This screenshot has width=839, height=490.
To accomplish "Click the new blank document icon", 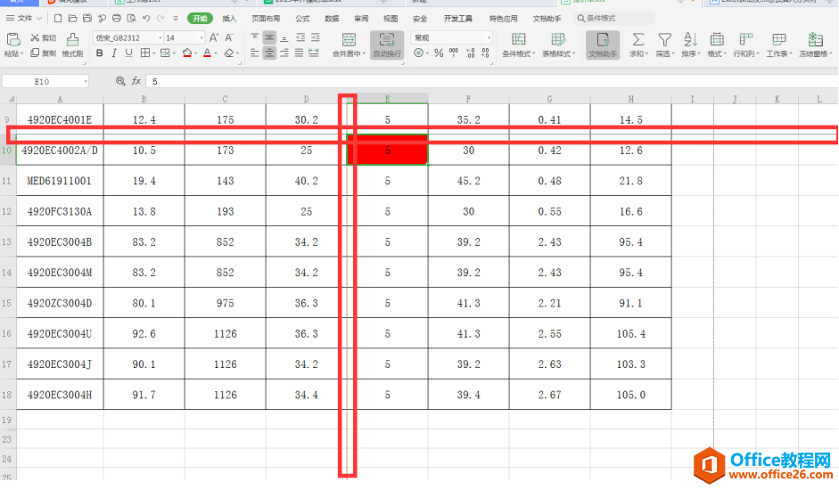I will (x=58, y=18).
